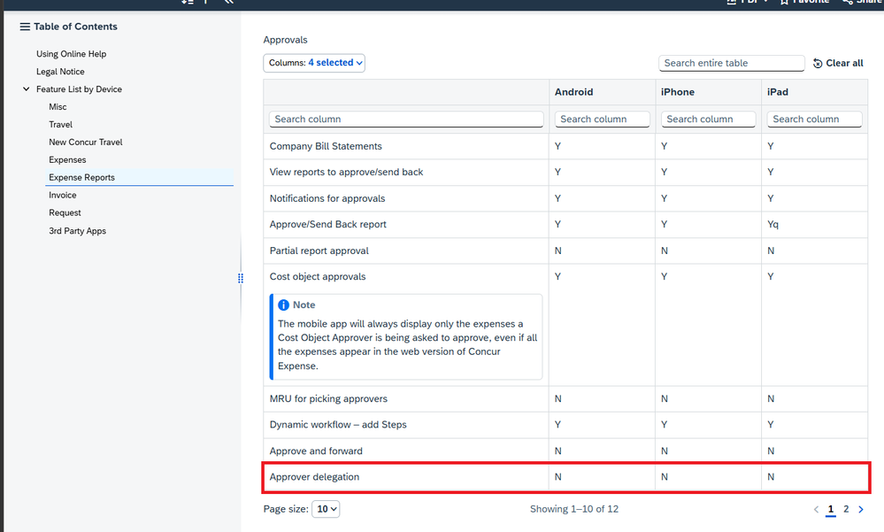Open the New Concur Travel section
Viewport: 884px width, 532px height.
click(86, 143)
